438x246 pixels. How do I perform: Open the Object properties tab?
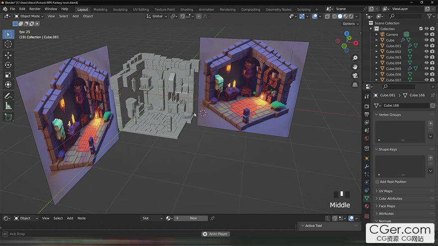[x=367, y=159]
